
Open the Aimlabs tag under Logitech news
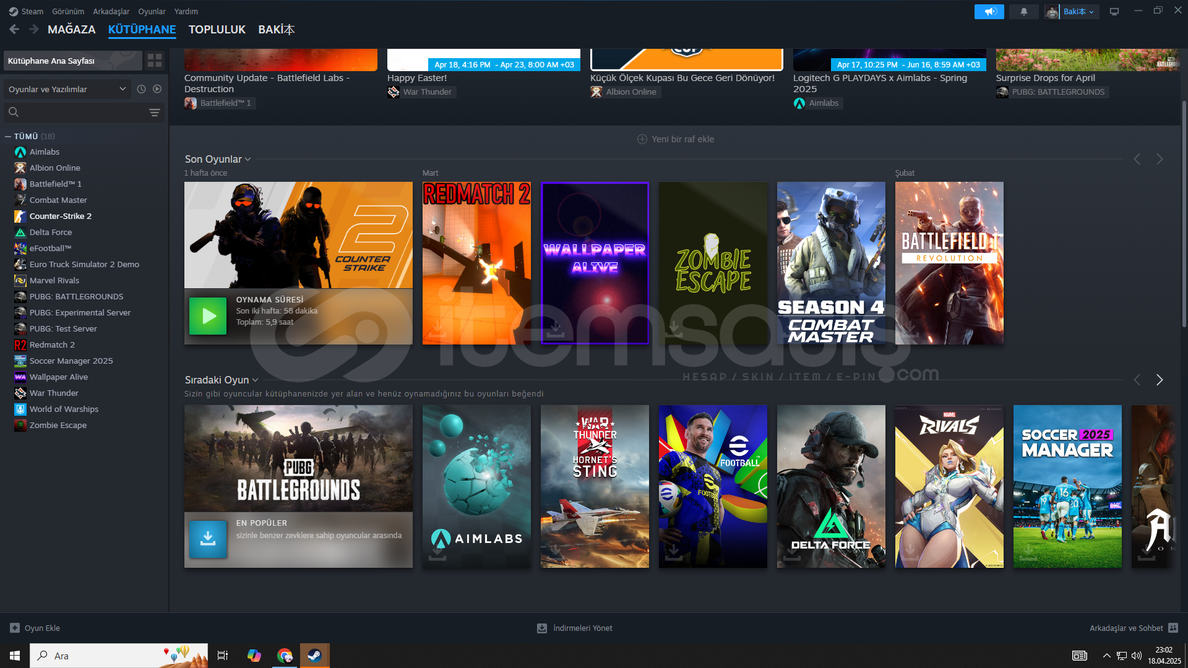pyautogui.click(x=817, y=103)
